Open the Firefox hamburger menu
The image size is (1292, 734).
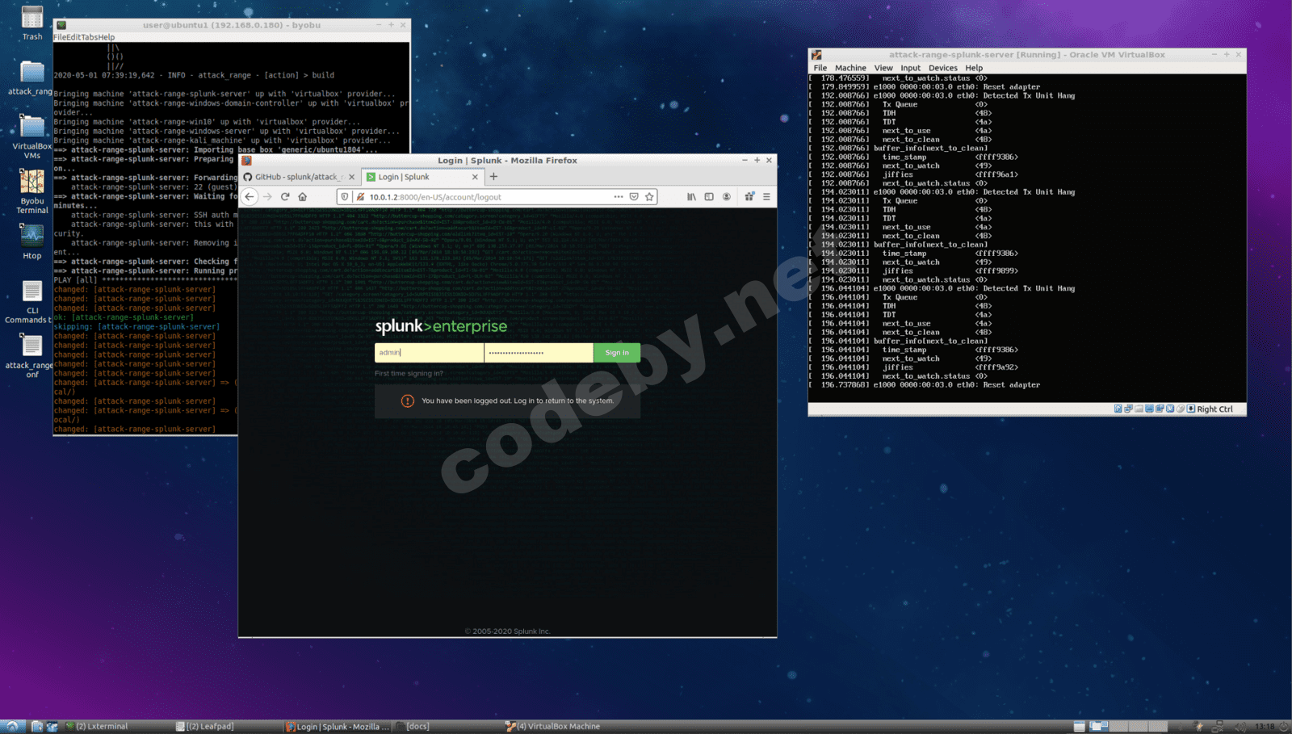coord(766,197)
